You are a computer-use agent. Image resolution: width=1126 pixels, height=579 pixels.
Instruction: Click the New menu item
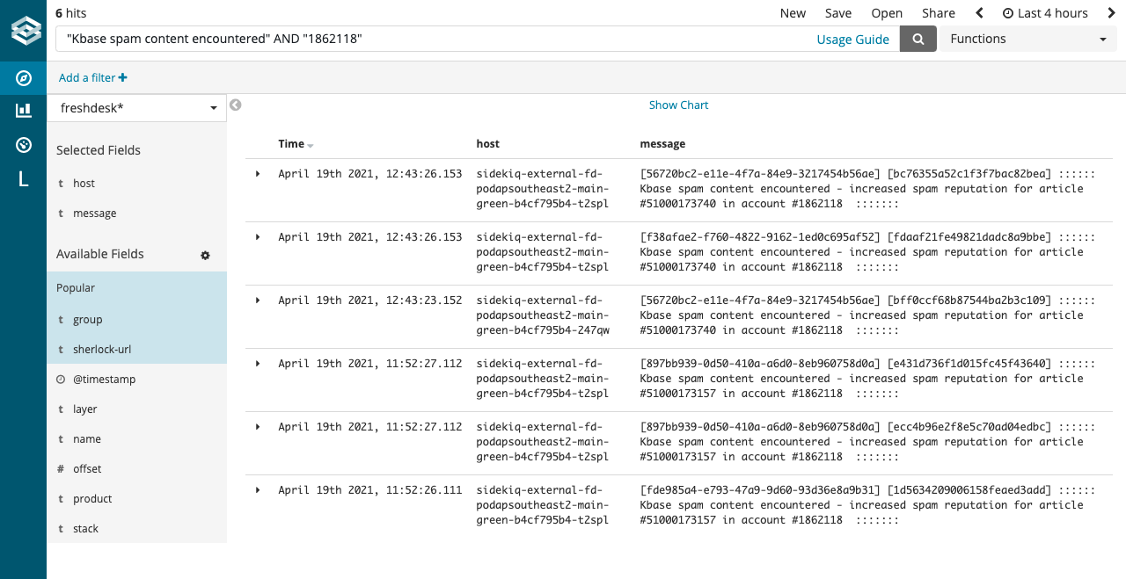793,13
